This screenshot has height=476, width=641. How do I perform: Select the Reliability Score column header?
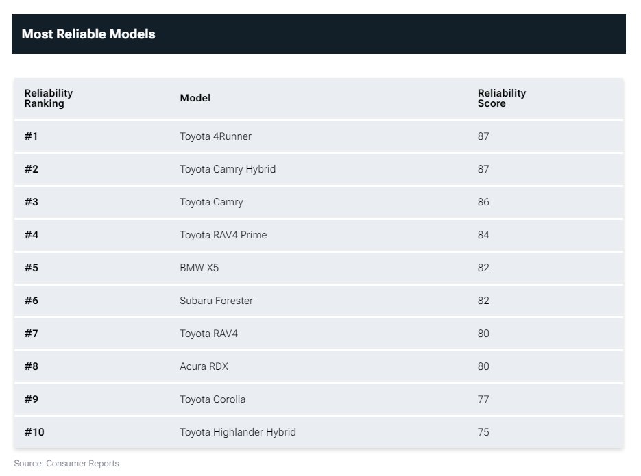click(502, 98)
